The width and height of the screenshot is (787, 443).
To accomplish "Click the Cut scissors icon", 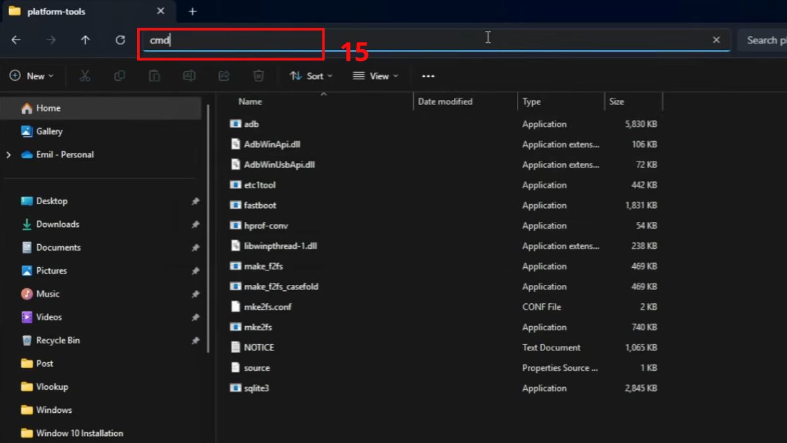I will point(85,76).
